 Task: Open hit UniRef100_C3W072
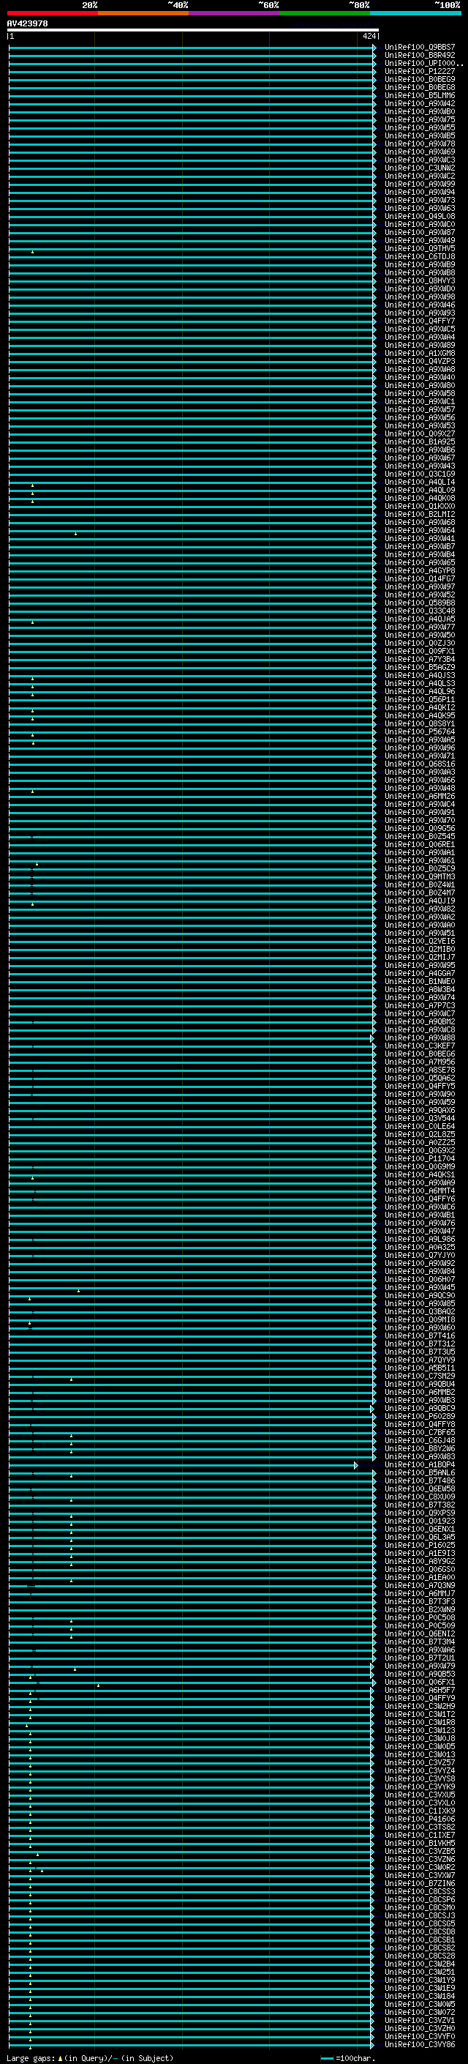[419, 2012]
